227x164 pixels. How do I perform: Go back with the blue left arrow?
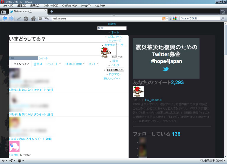tap(5, 18)
